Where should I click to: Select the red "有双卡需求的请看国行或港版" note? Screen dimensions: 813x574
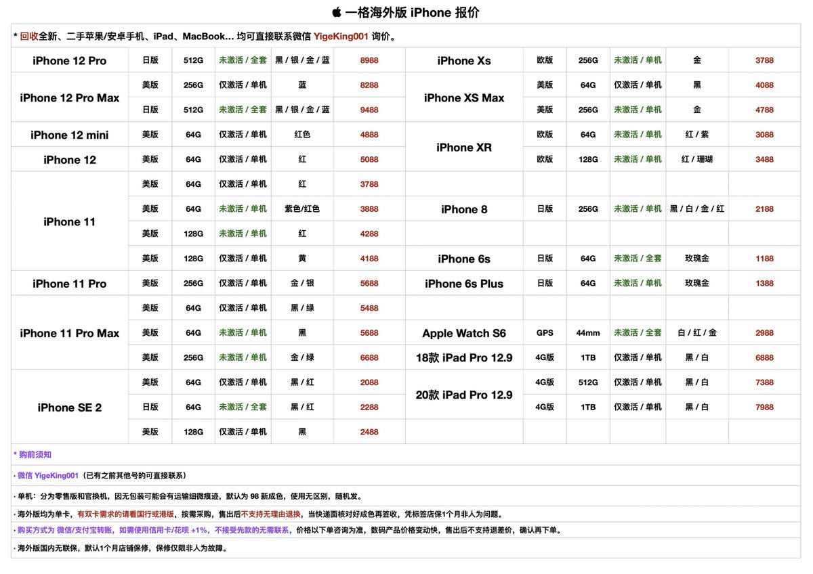coord(125,514)
